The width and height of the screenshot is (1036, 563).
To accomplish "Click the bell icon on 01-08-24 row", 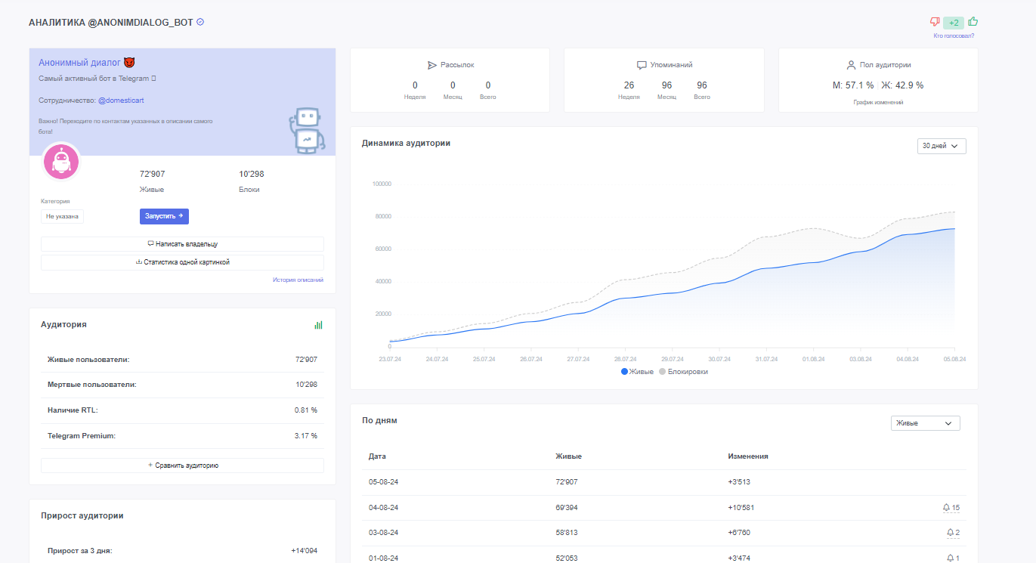I will [950, 558].
